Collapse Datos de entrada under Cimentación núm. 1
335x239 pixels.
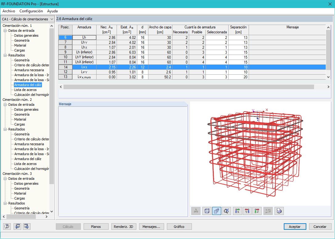point(5,31)
